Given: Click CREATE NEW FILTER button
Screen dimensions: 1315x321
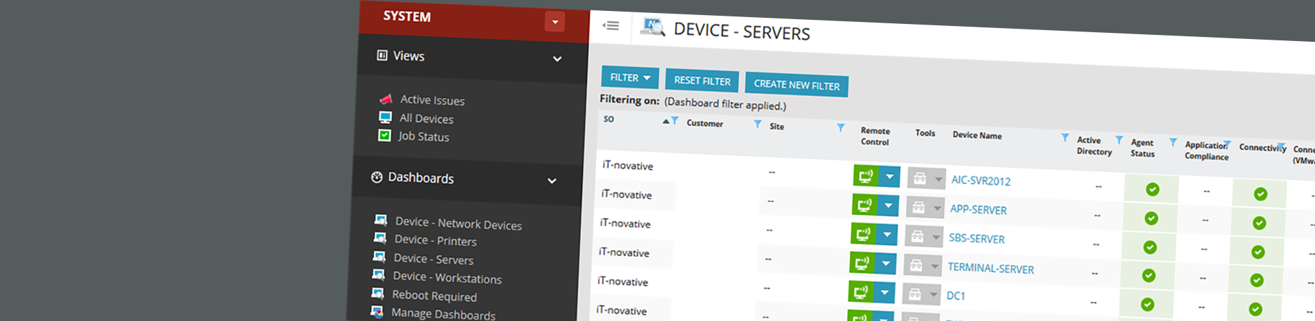Looking at the screenshot, I should (x=797, y=85).
